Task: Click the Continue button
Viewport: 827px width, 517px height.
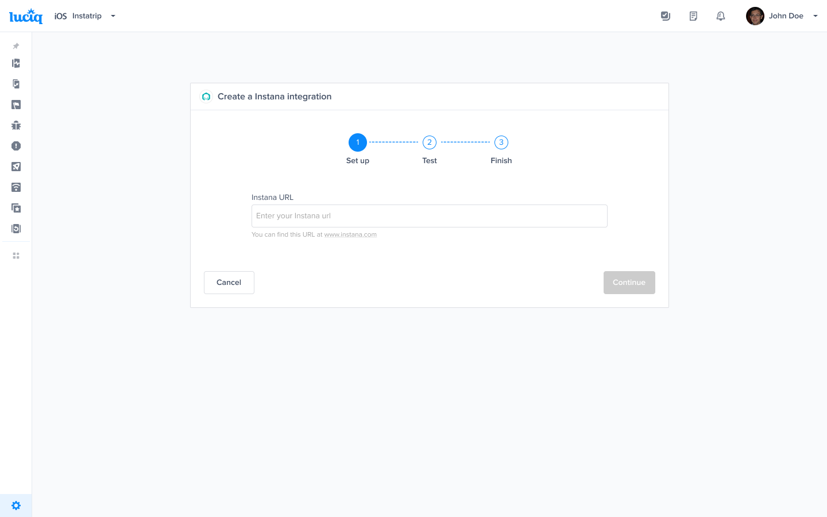Action: [629, 283]
